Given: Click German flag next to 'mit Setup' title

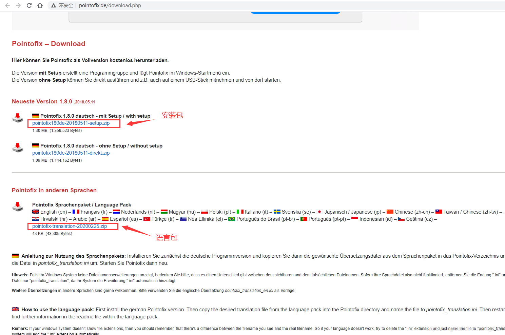Looking at the screenshot, I should [x=36, y=116].
